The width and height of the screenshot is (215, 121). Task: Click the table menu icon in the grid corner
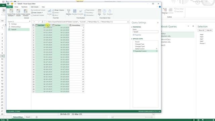pyautogui.click(x=34, y=26)
